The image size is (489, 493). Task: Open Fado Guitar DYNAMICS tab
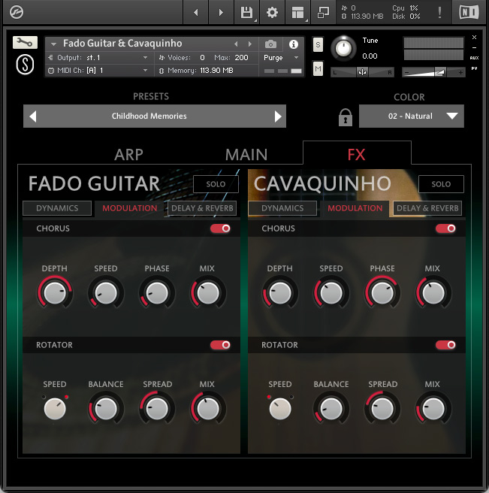tap(57, 208)
